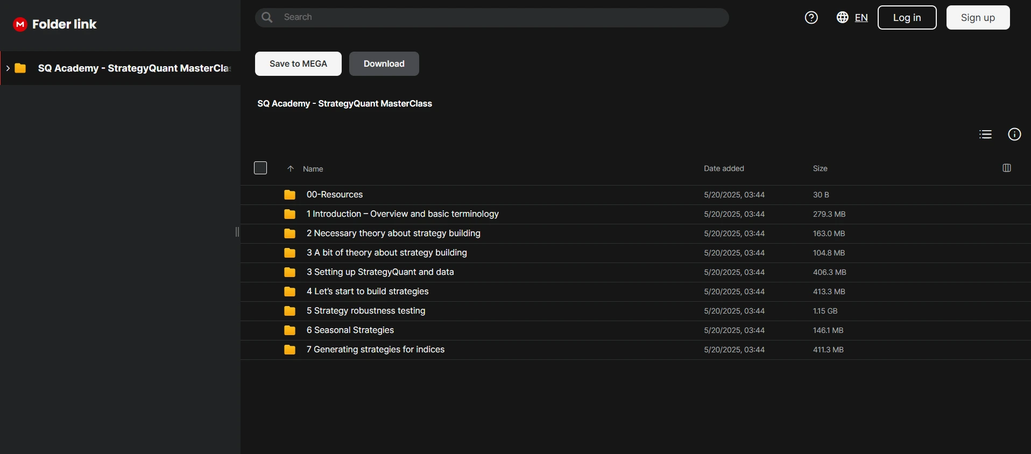The image size is (1031, 454).
Task: Open the 00-Resources folder name
Action: (335, 195)
